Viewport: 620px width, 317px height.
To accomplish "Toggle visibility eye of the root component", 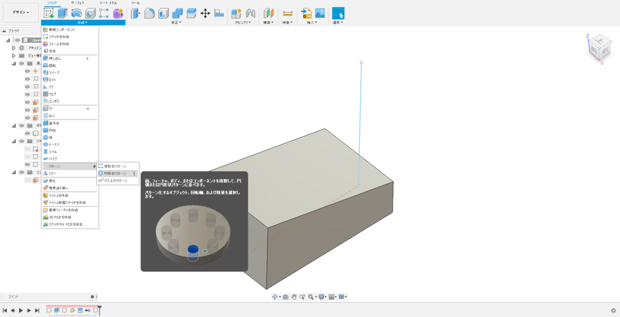I will click(18, 40).
